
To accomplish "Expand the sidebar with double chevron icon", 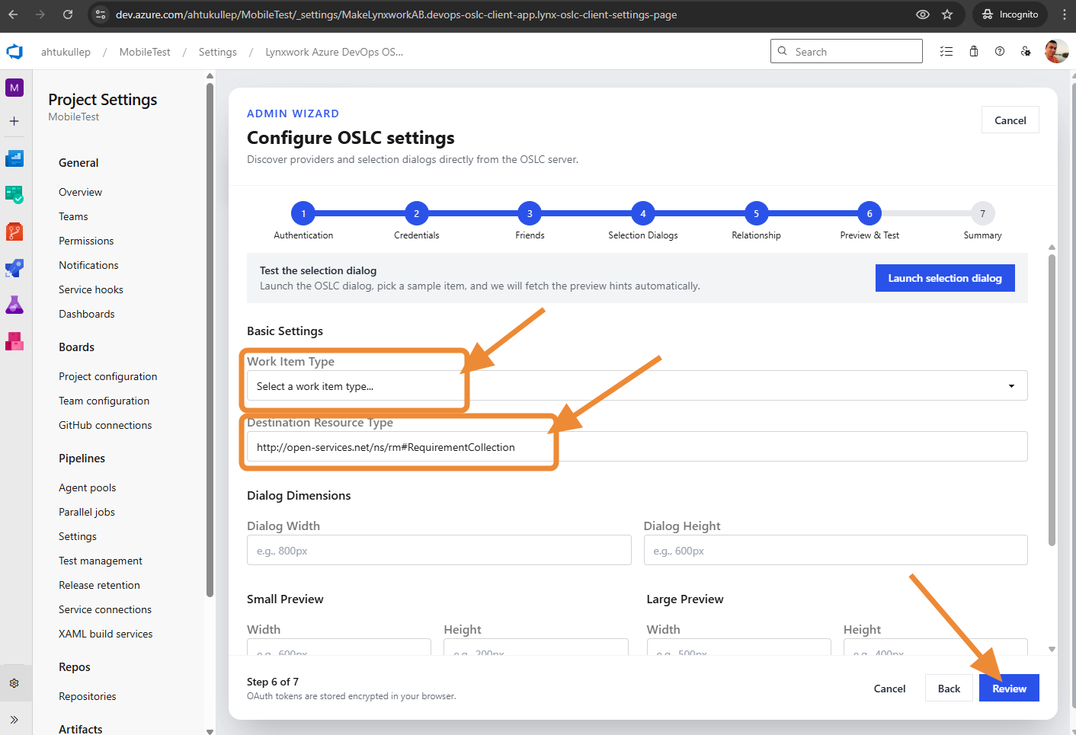I will (14, 720).
